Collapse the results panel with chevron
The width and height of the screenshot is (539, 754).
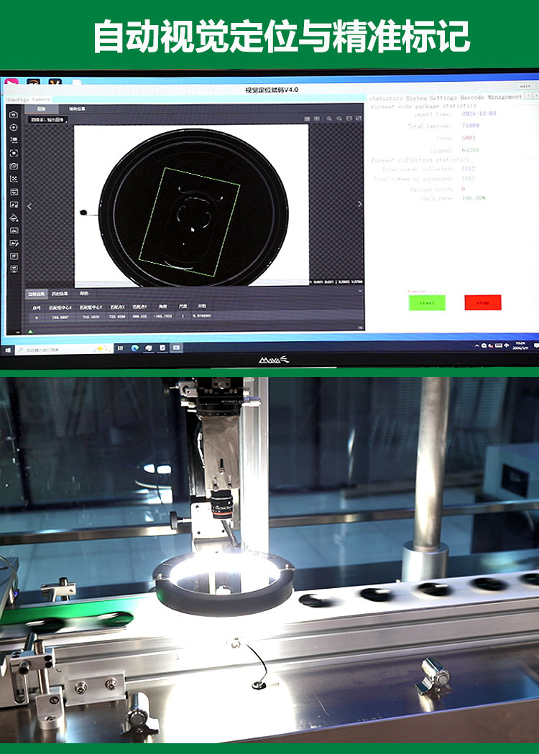(359, 292)
